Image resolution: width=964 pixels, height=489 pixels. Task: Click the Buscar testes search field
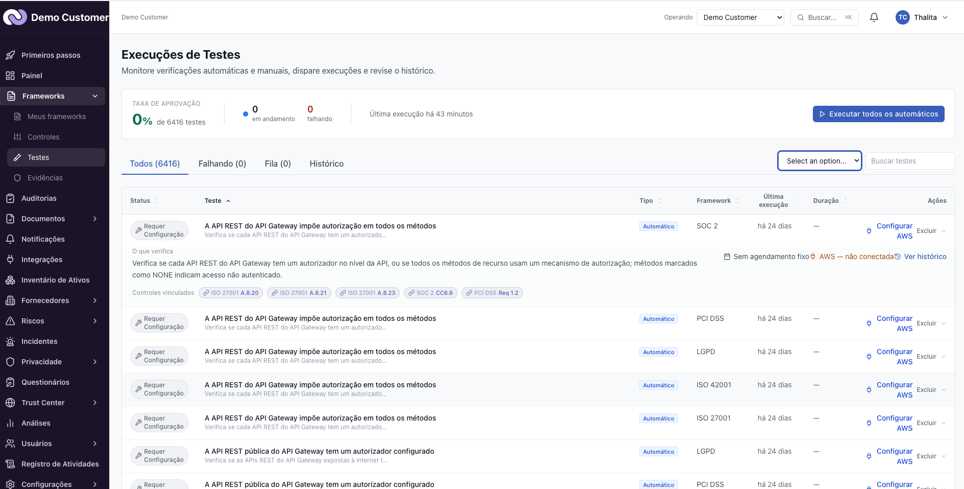[x=910, y=161]
